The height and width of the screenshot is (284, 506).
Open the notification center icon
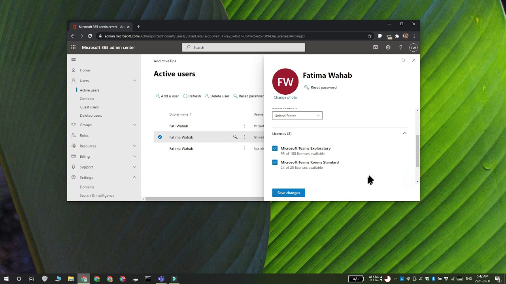pos(498,279)
